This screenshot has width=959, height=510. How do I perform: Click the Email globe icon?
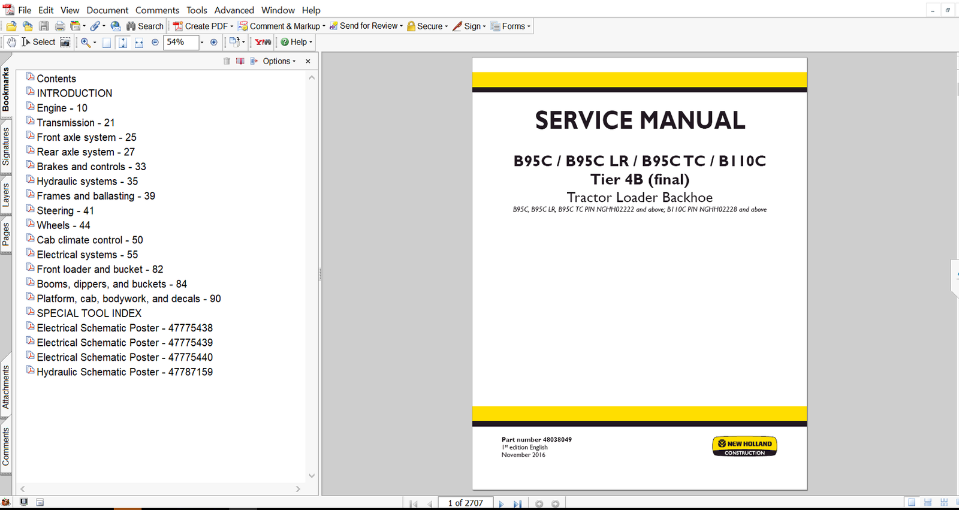coord(116,26)
